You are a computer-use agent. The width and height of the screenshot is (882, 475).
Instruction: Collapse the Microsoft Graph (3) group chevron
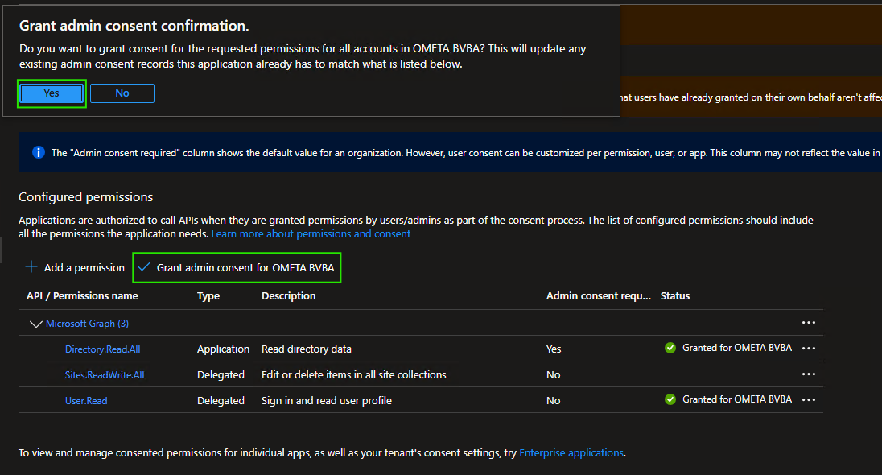pyautogui.click(x=36, y=324)
